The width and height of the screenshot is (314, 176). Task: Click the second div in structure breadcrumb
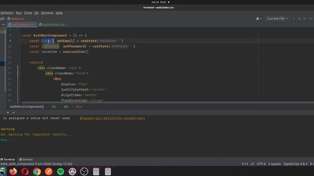66,107
